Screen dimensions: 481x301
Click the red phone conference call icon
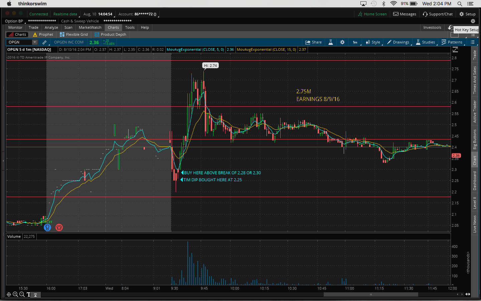tap(59, 227)
